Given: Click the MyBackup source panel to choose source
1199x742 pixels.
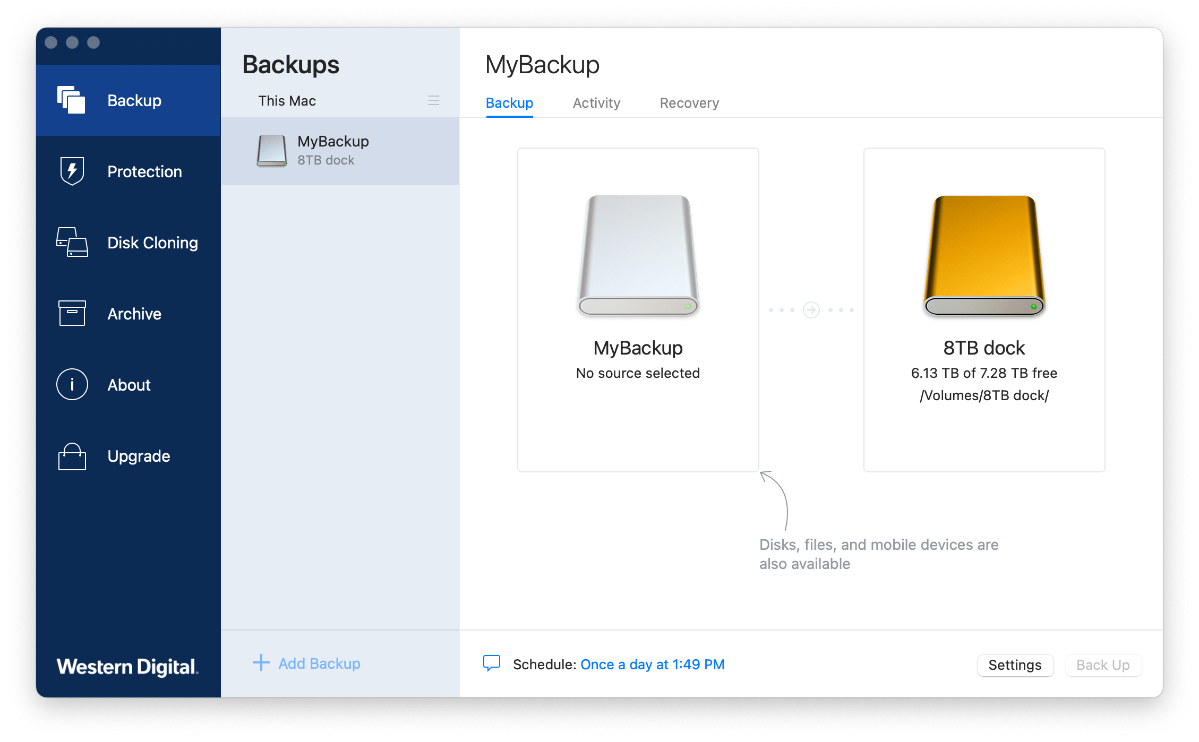Looking at the screenshot, I should point(638,309).
